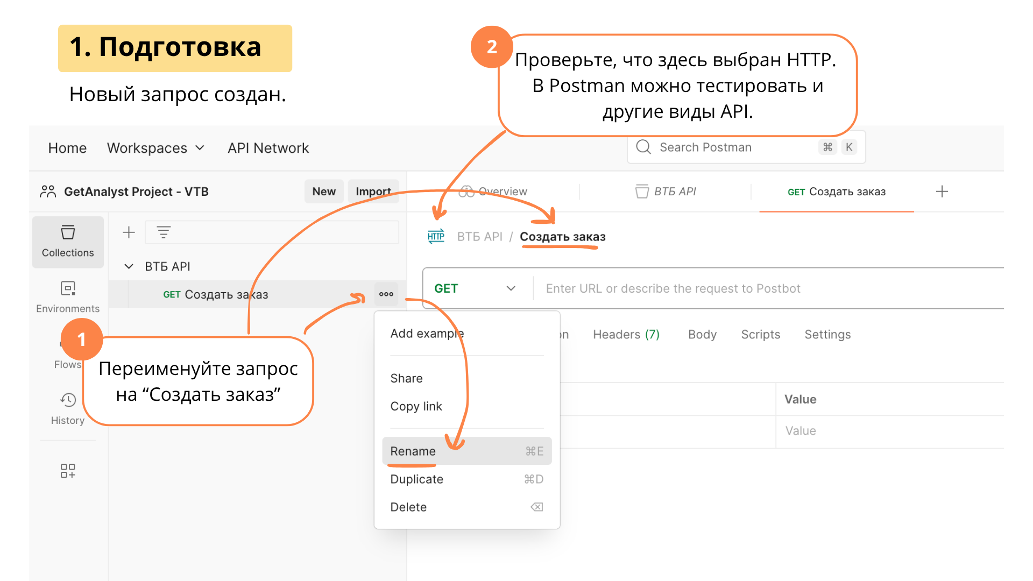Click the Value cell in the params table
This screenshot has width=1033, height=581.
(x=890, y=431)
